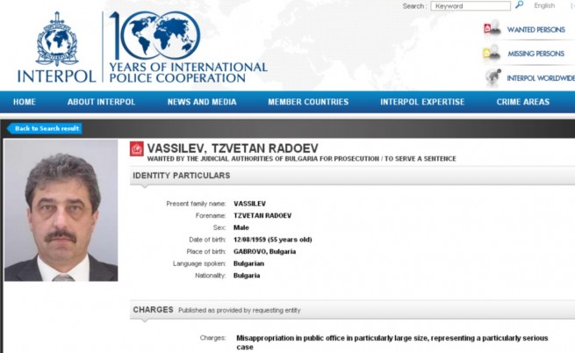Click the heading VASSILEV, TZVETAN RADOEV
This screenshot has width=575, height=353.
(233, 148)
